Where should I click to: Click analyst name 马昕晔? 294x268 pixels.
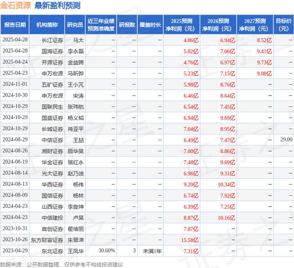(76, 74)
